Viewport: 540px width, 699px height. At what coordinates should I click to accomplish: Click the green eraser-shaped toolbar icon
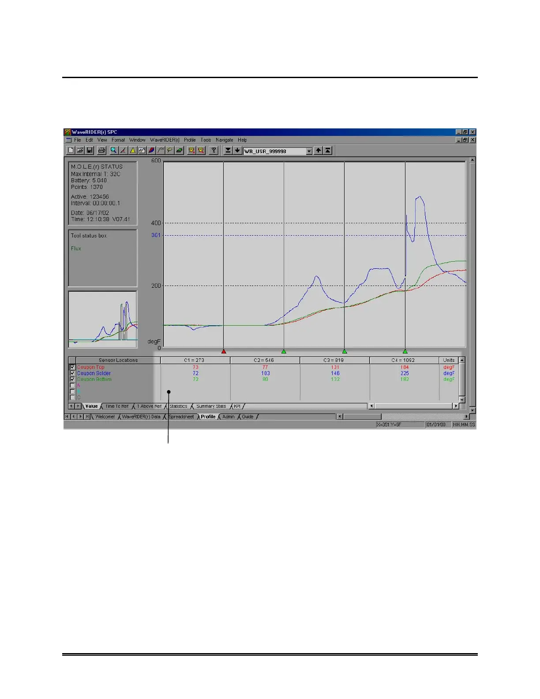click(x=180, y=150)
